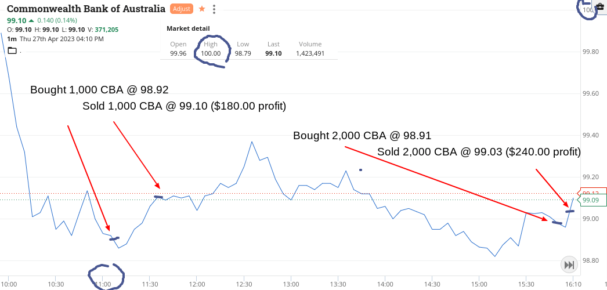Jump to latest with fast-forward button
The height and width of the screenshot is (290, 607).
click(569, 265)
